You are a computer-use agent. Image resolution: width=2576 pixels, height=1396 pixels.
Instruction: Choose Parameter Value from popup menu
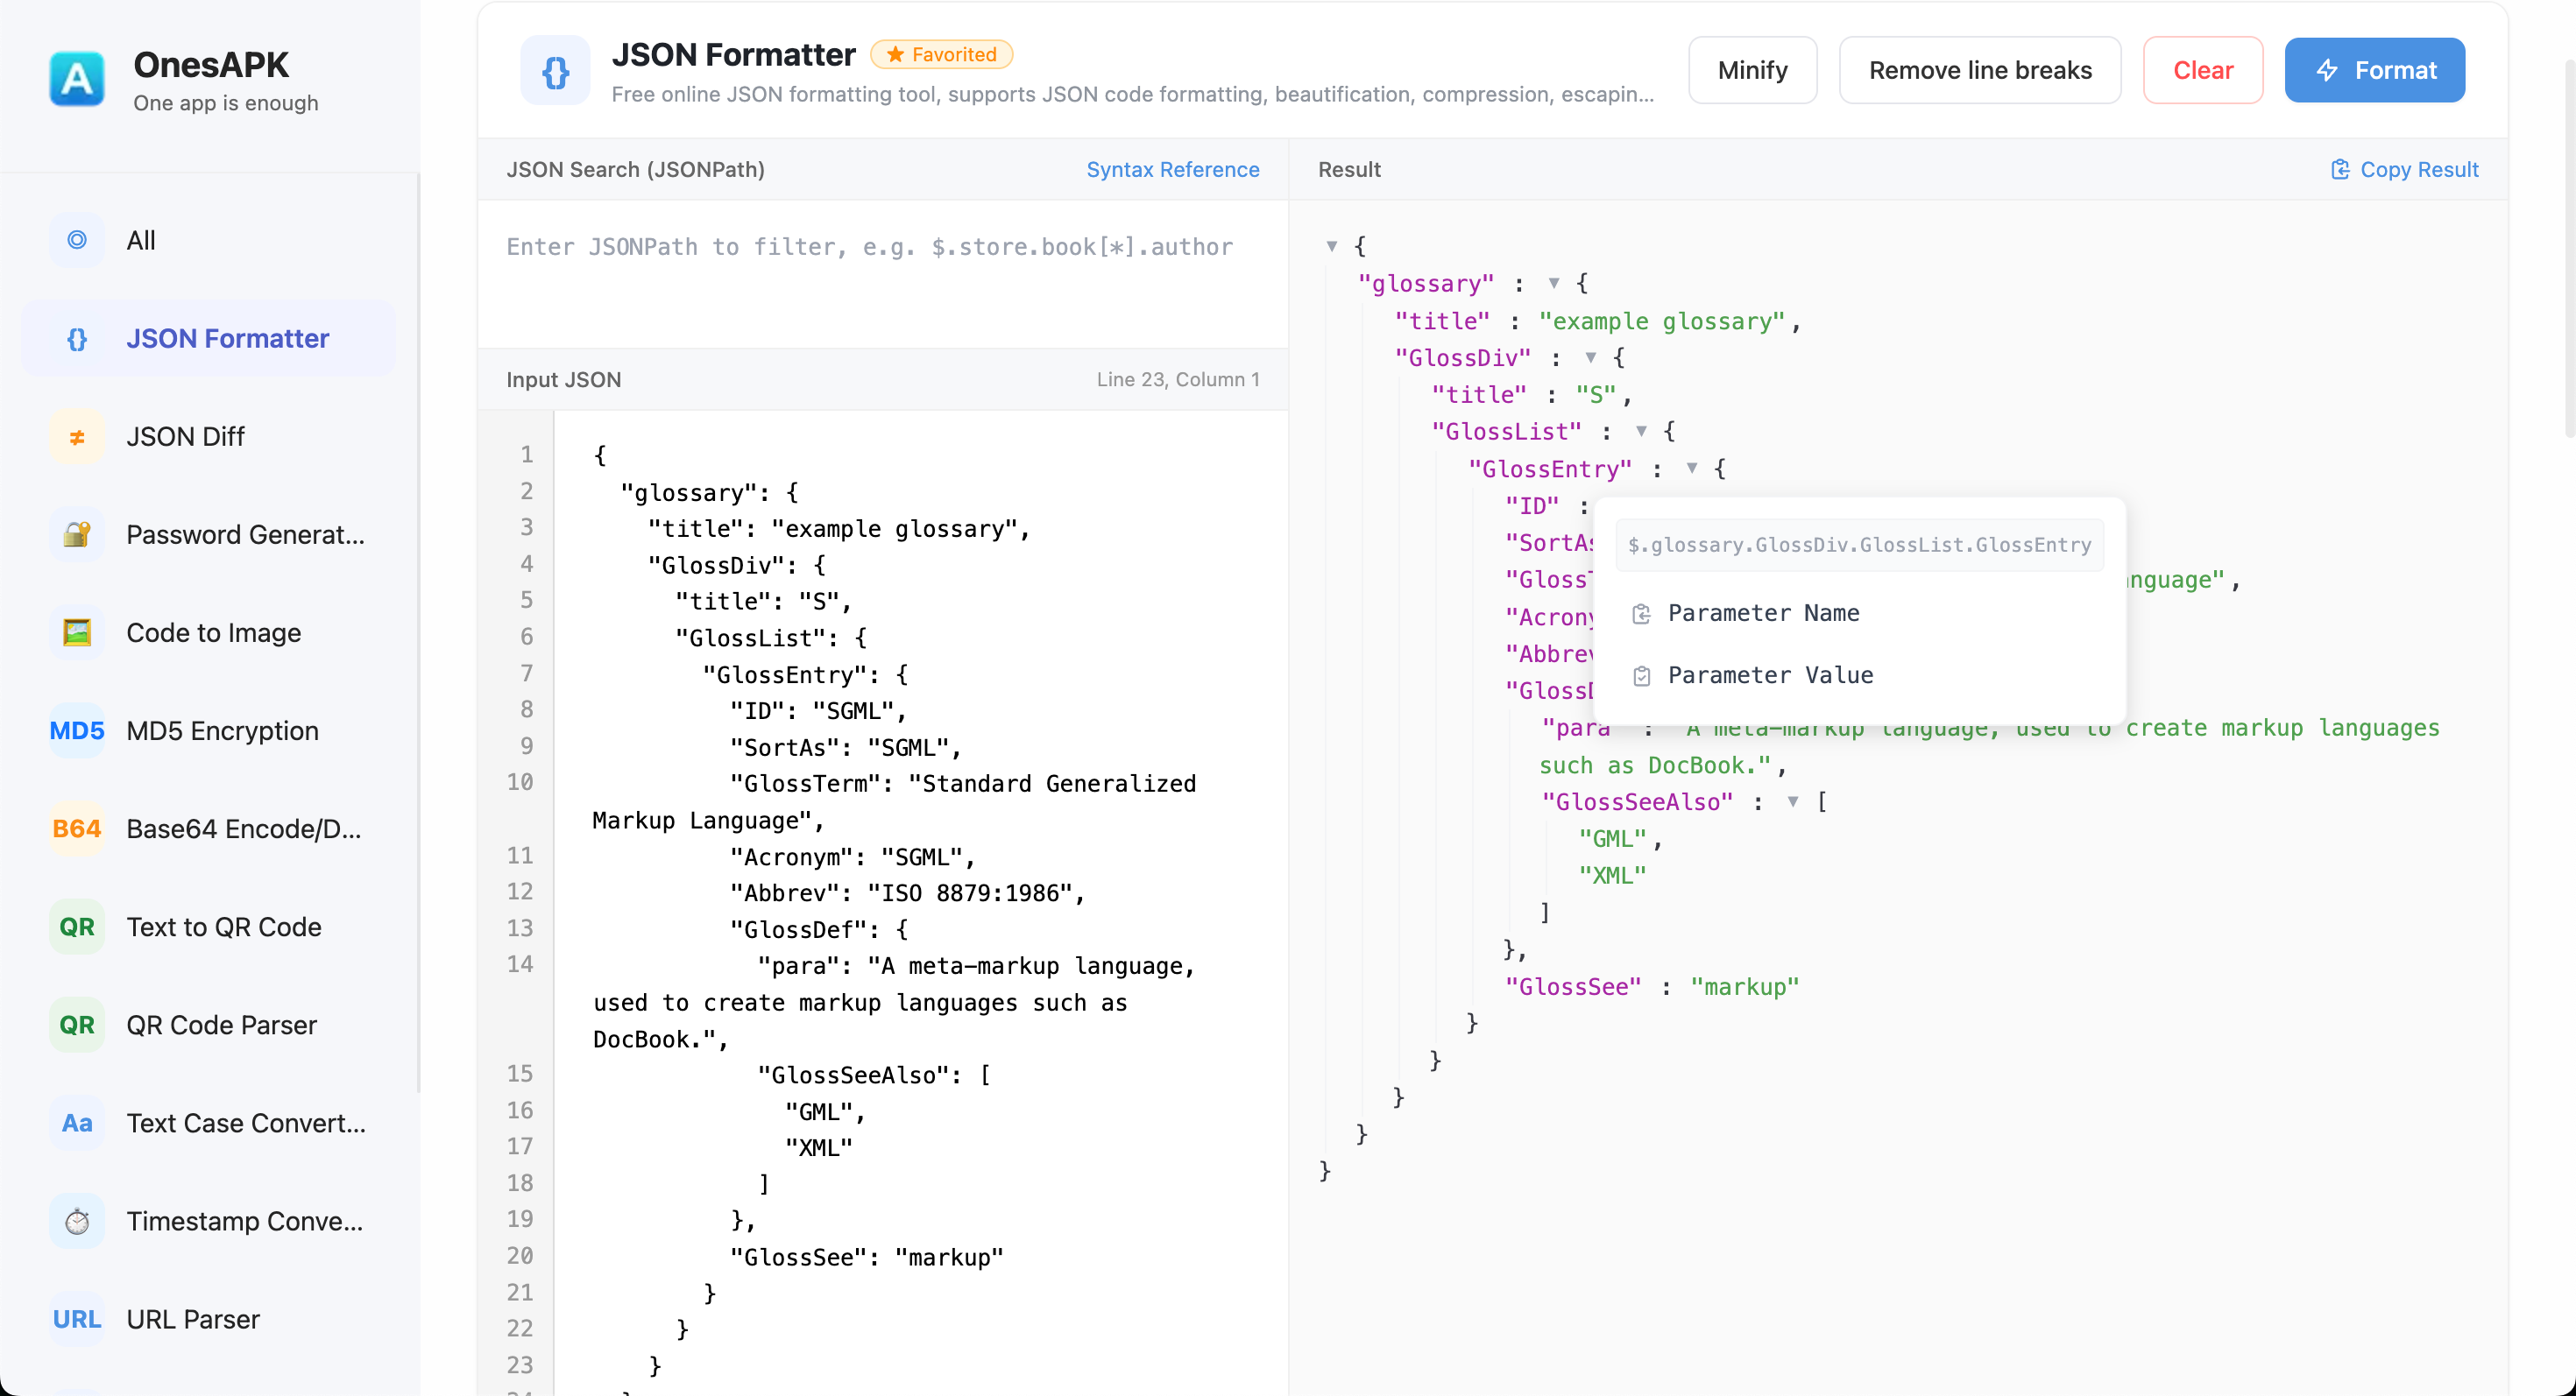(1770, 674)
